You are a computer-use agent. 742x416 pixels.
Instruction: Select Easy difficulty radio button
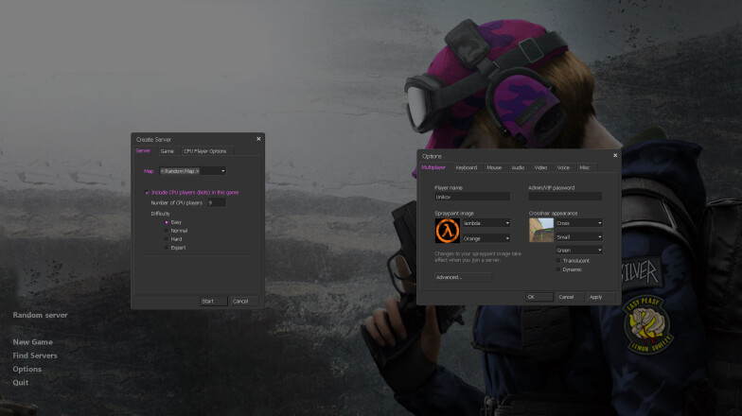(x=167, y=222)
